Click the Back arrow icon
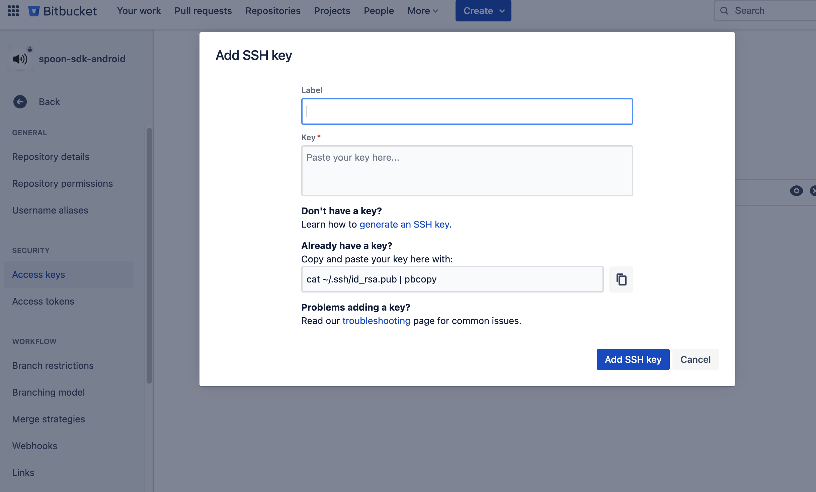816x492 pixels. pos(20,102)
